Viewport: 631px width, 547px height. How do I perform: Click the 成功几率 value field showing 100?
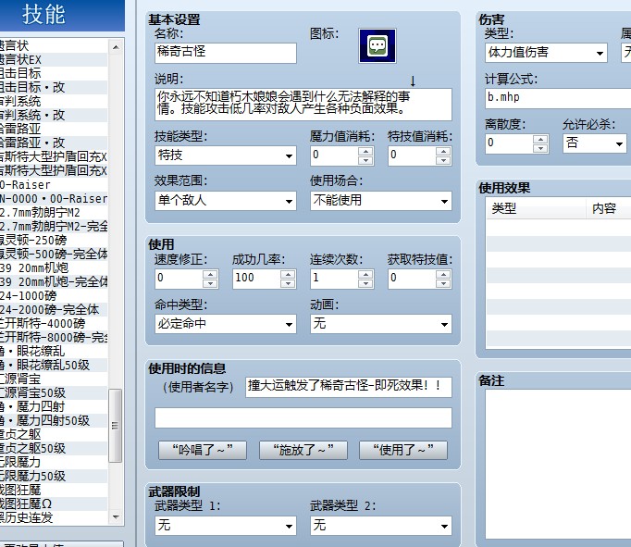(x=256, y=279)
